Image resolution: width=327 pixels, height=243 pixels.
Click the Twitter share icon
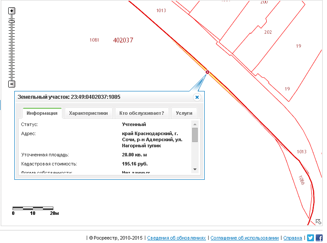310,237
